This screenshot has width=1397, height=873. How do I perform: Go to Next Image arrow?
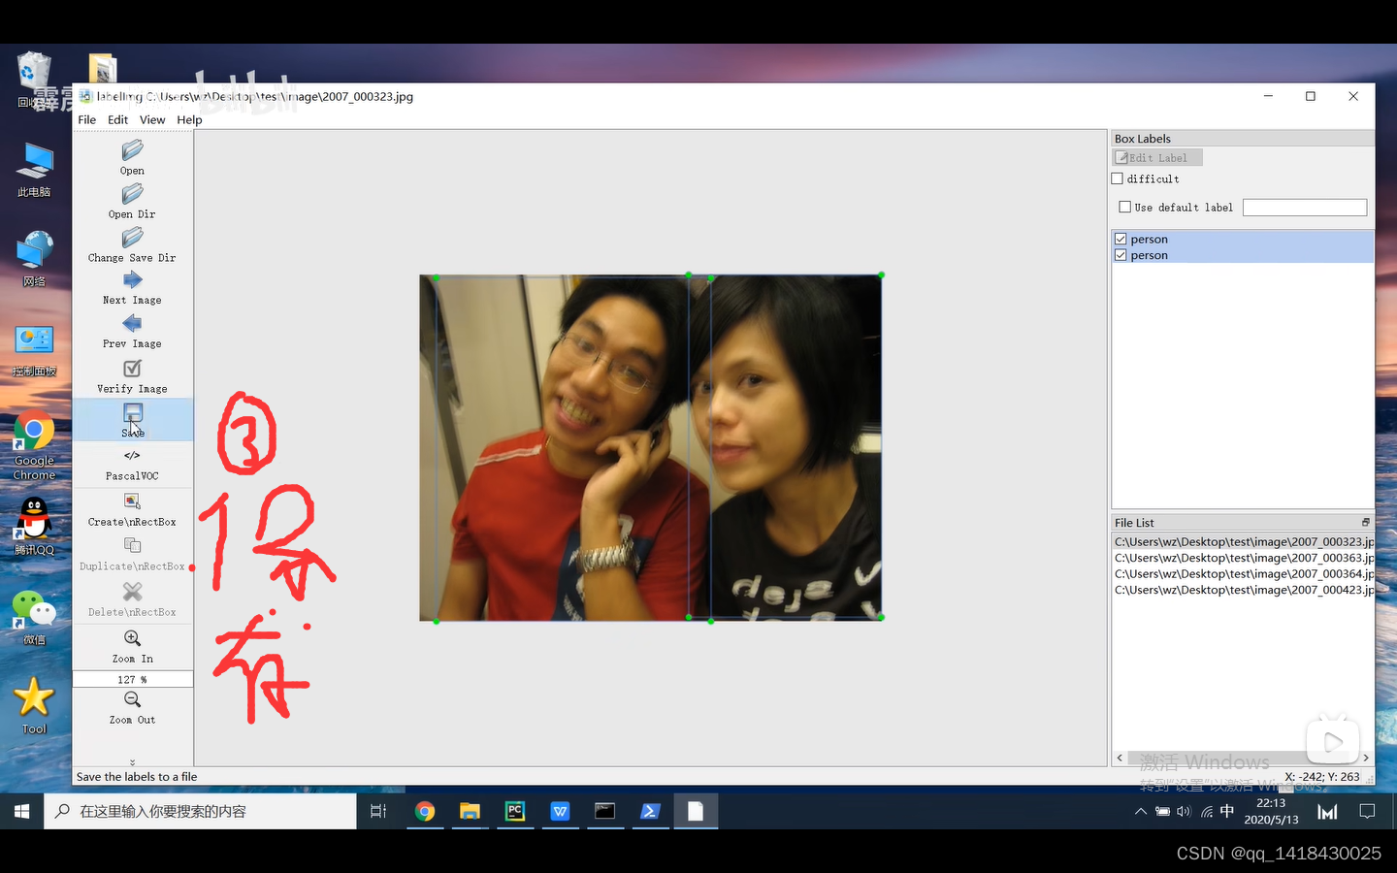(132, 280)
